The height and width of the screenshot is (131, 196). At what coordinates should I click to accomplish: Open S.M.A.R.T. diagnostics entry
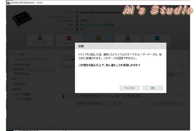click(x=20, y=84)
